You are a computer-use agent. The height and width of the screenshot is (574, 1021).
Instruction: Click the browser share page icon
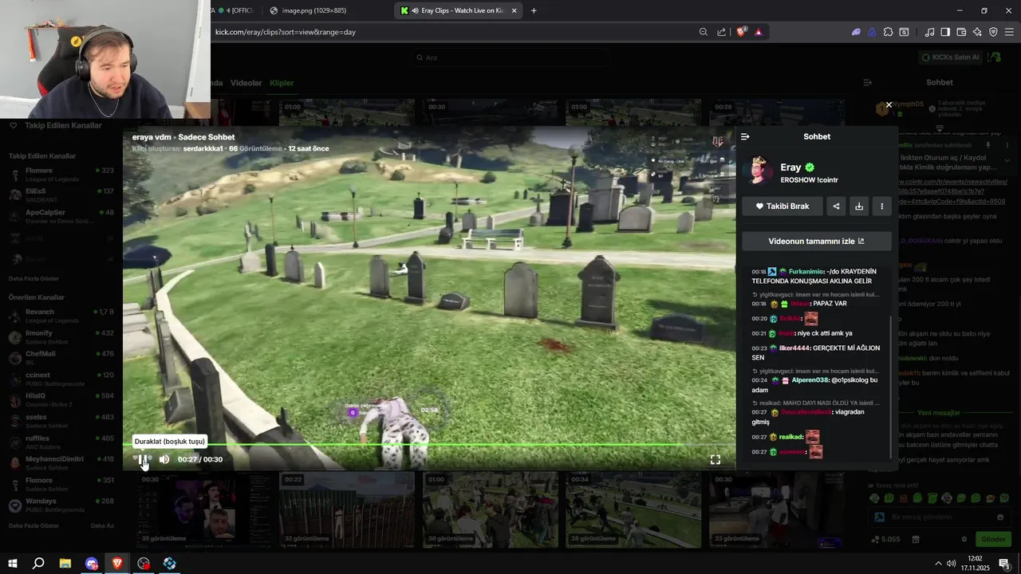[722, 33]
